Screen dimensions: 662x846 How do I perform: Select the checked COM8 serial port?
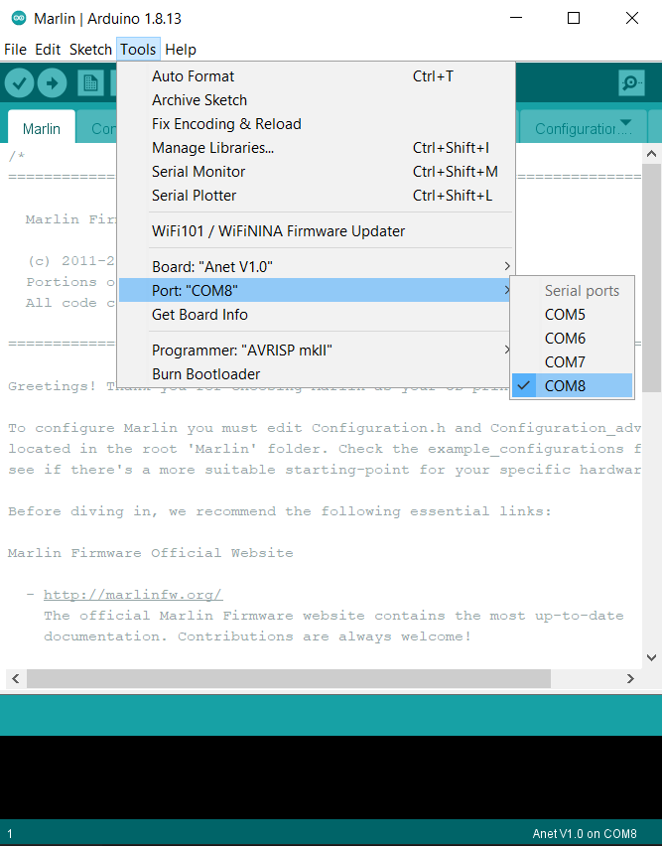(572, 386)
